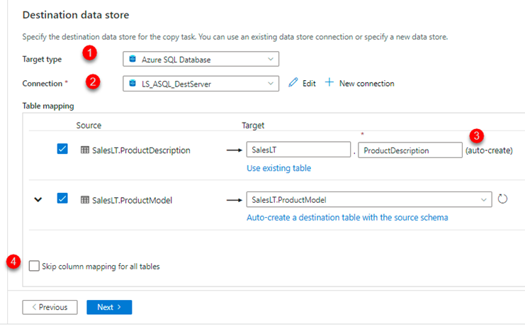Click the SalesLT.ProductDescription source table name
Screen dimensions: 525x329
tap(141, 150)
